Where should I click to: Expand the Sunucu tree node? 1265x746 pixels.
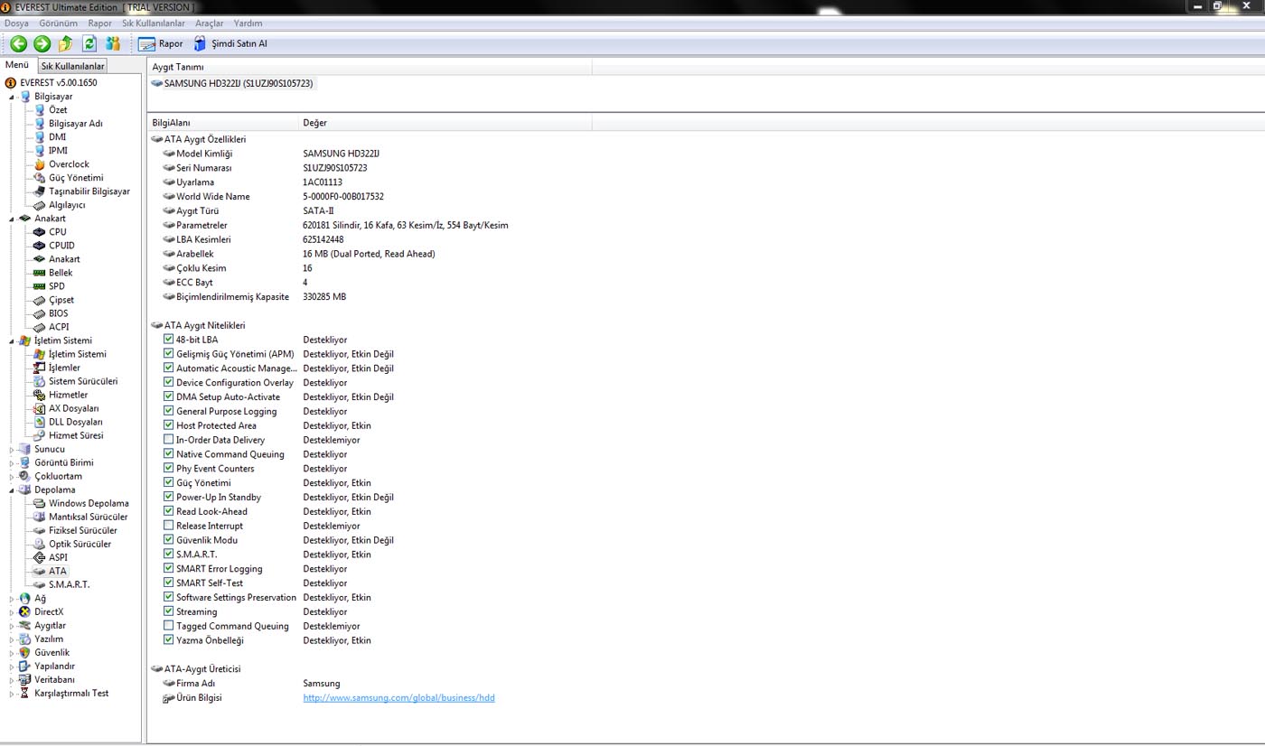(x=13, y=449)
